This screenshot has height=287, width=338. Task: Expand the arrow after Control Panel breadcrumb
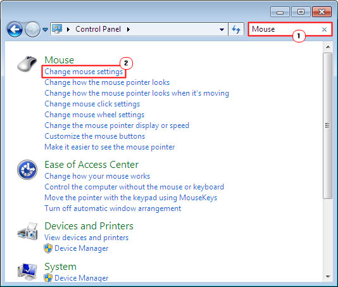[x=128, y=29]
